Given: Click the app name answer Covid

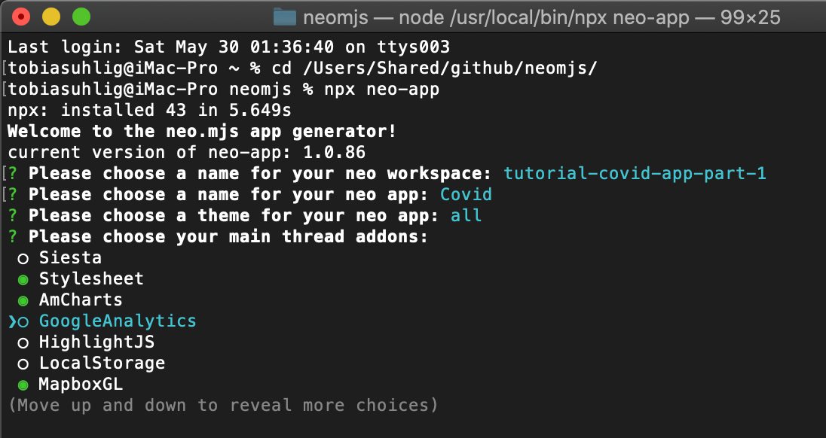Looking at the screenshot, I should pos(466,194).
